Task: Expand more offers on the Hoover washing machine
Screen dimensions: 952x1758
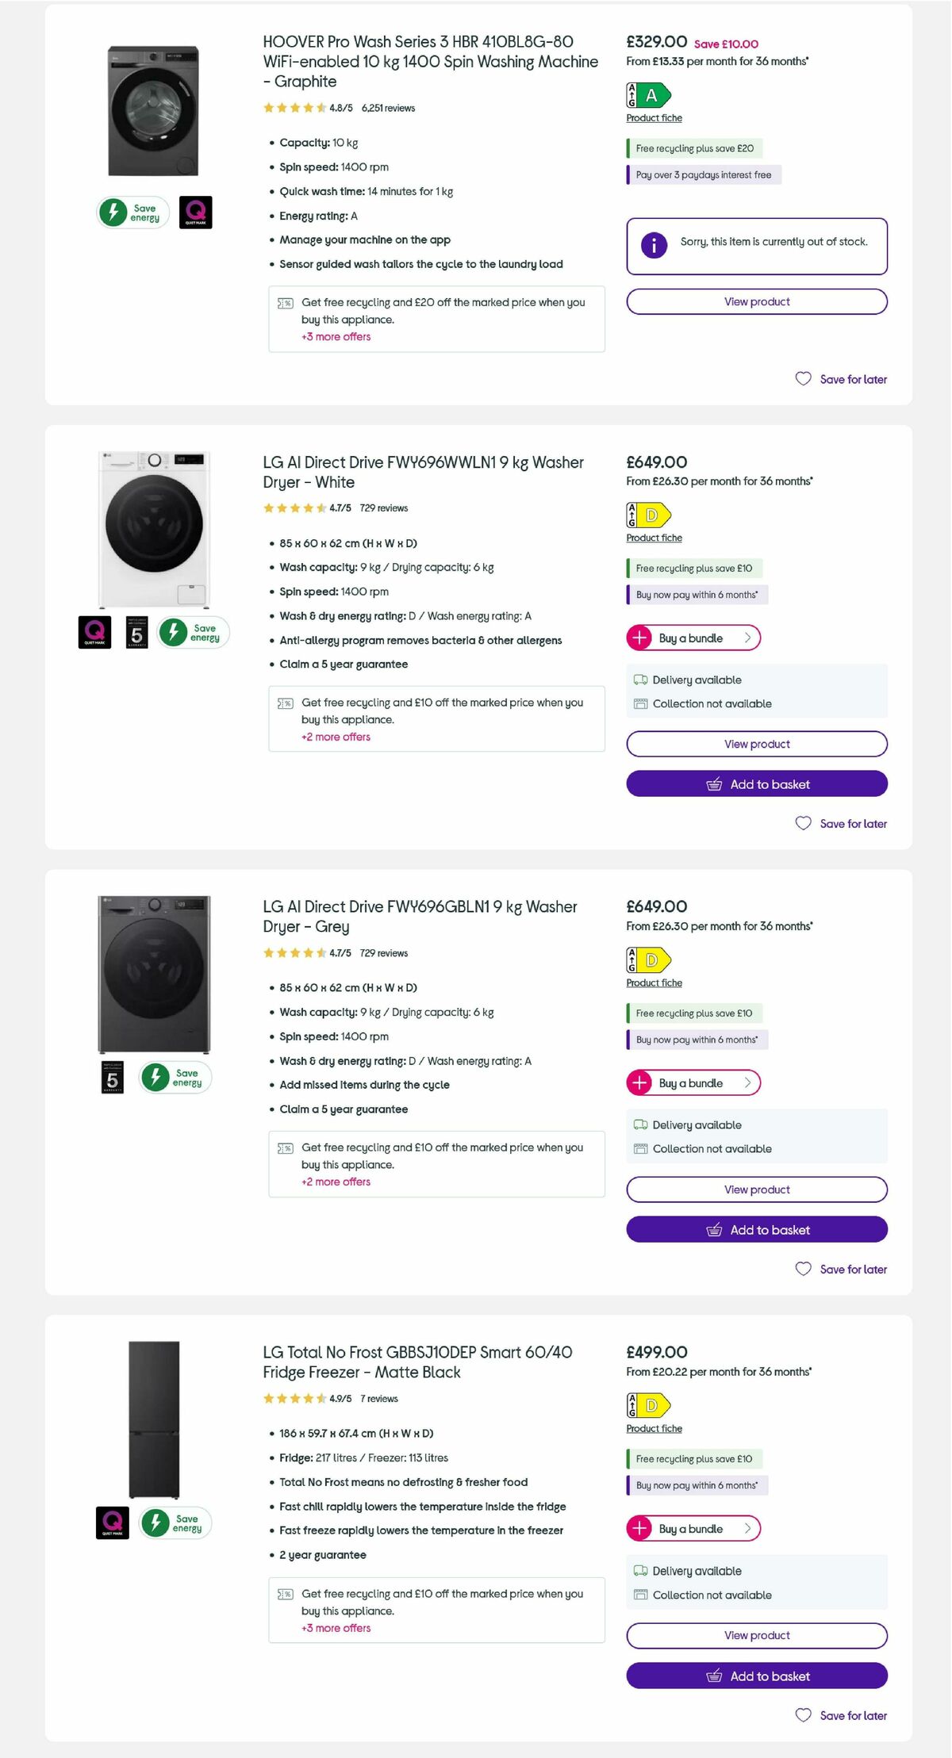Action: [334, 336]
